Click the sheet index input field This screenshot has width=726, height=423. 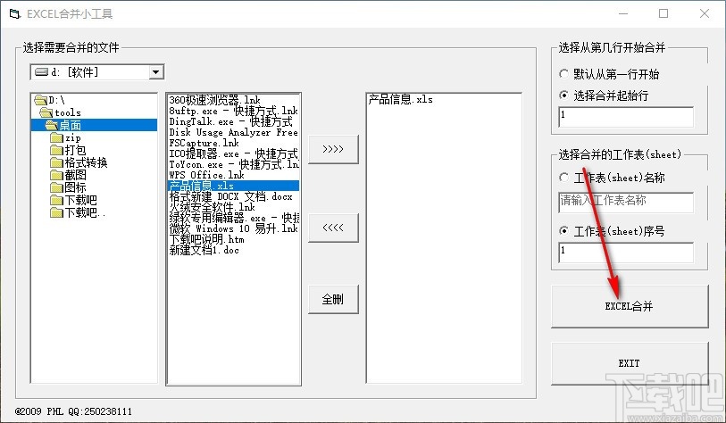(x=626, y=253)
